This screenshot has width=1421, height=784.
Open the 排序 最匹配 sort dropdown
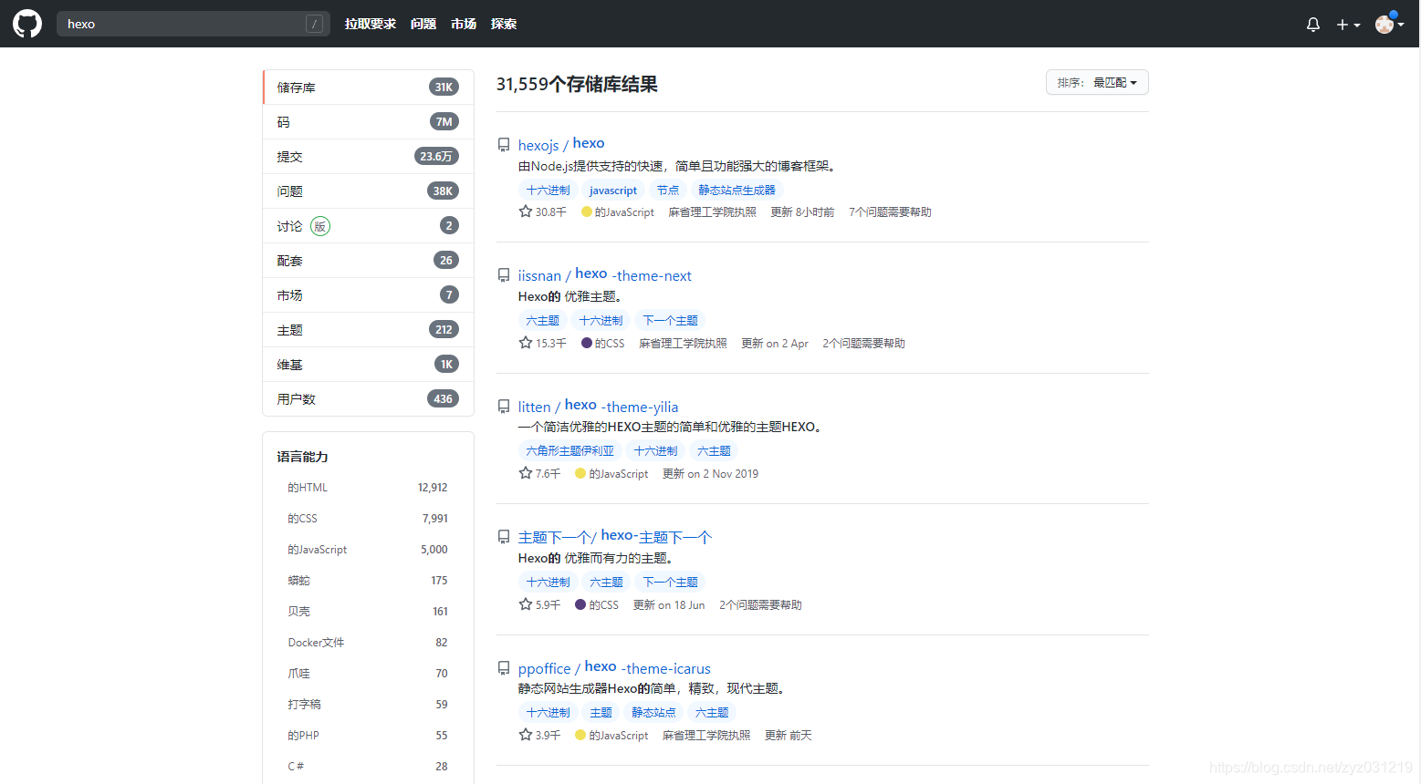[x=1097, y=82]
